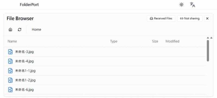Click image icon of 未命名1-2.jpg
The width and height of the screenshot is (217, 98).
(10, 80)
